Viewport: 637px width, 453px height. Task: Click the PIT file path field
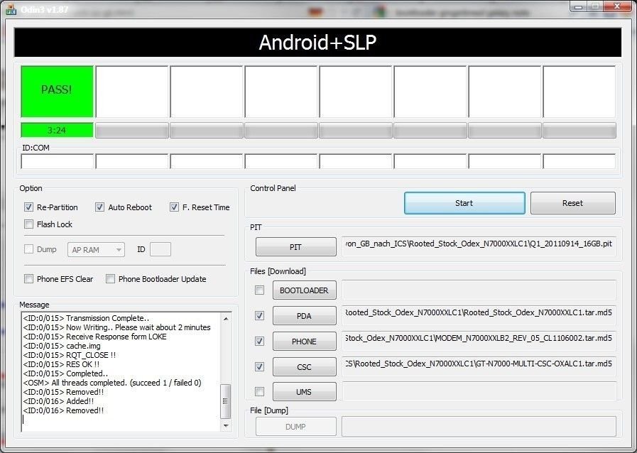(479, 246)
